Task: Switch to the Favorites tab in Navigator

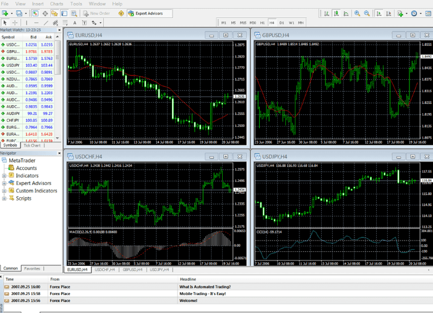Action: point(32,268)
